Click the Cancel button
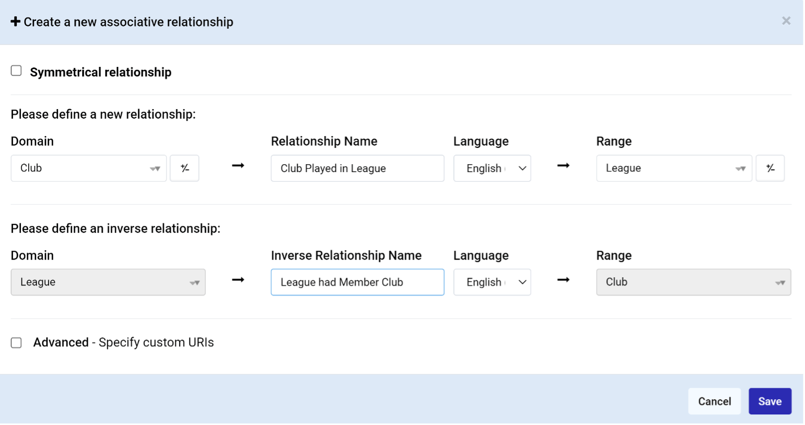The image size is (805, 425). pos(714,401)
